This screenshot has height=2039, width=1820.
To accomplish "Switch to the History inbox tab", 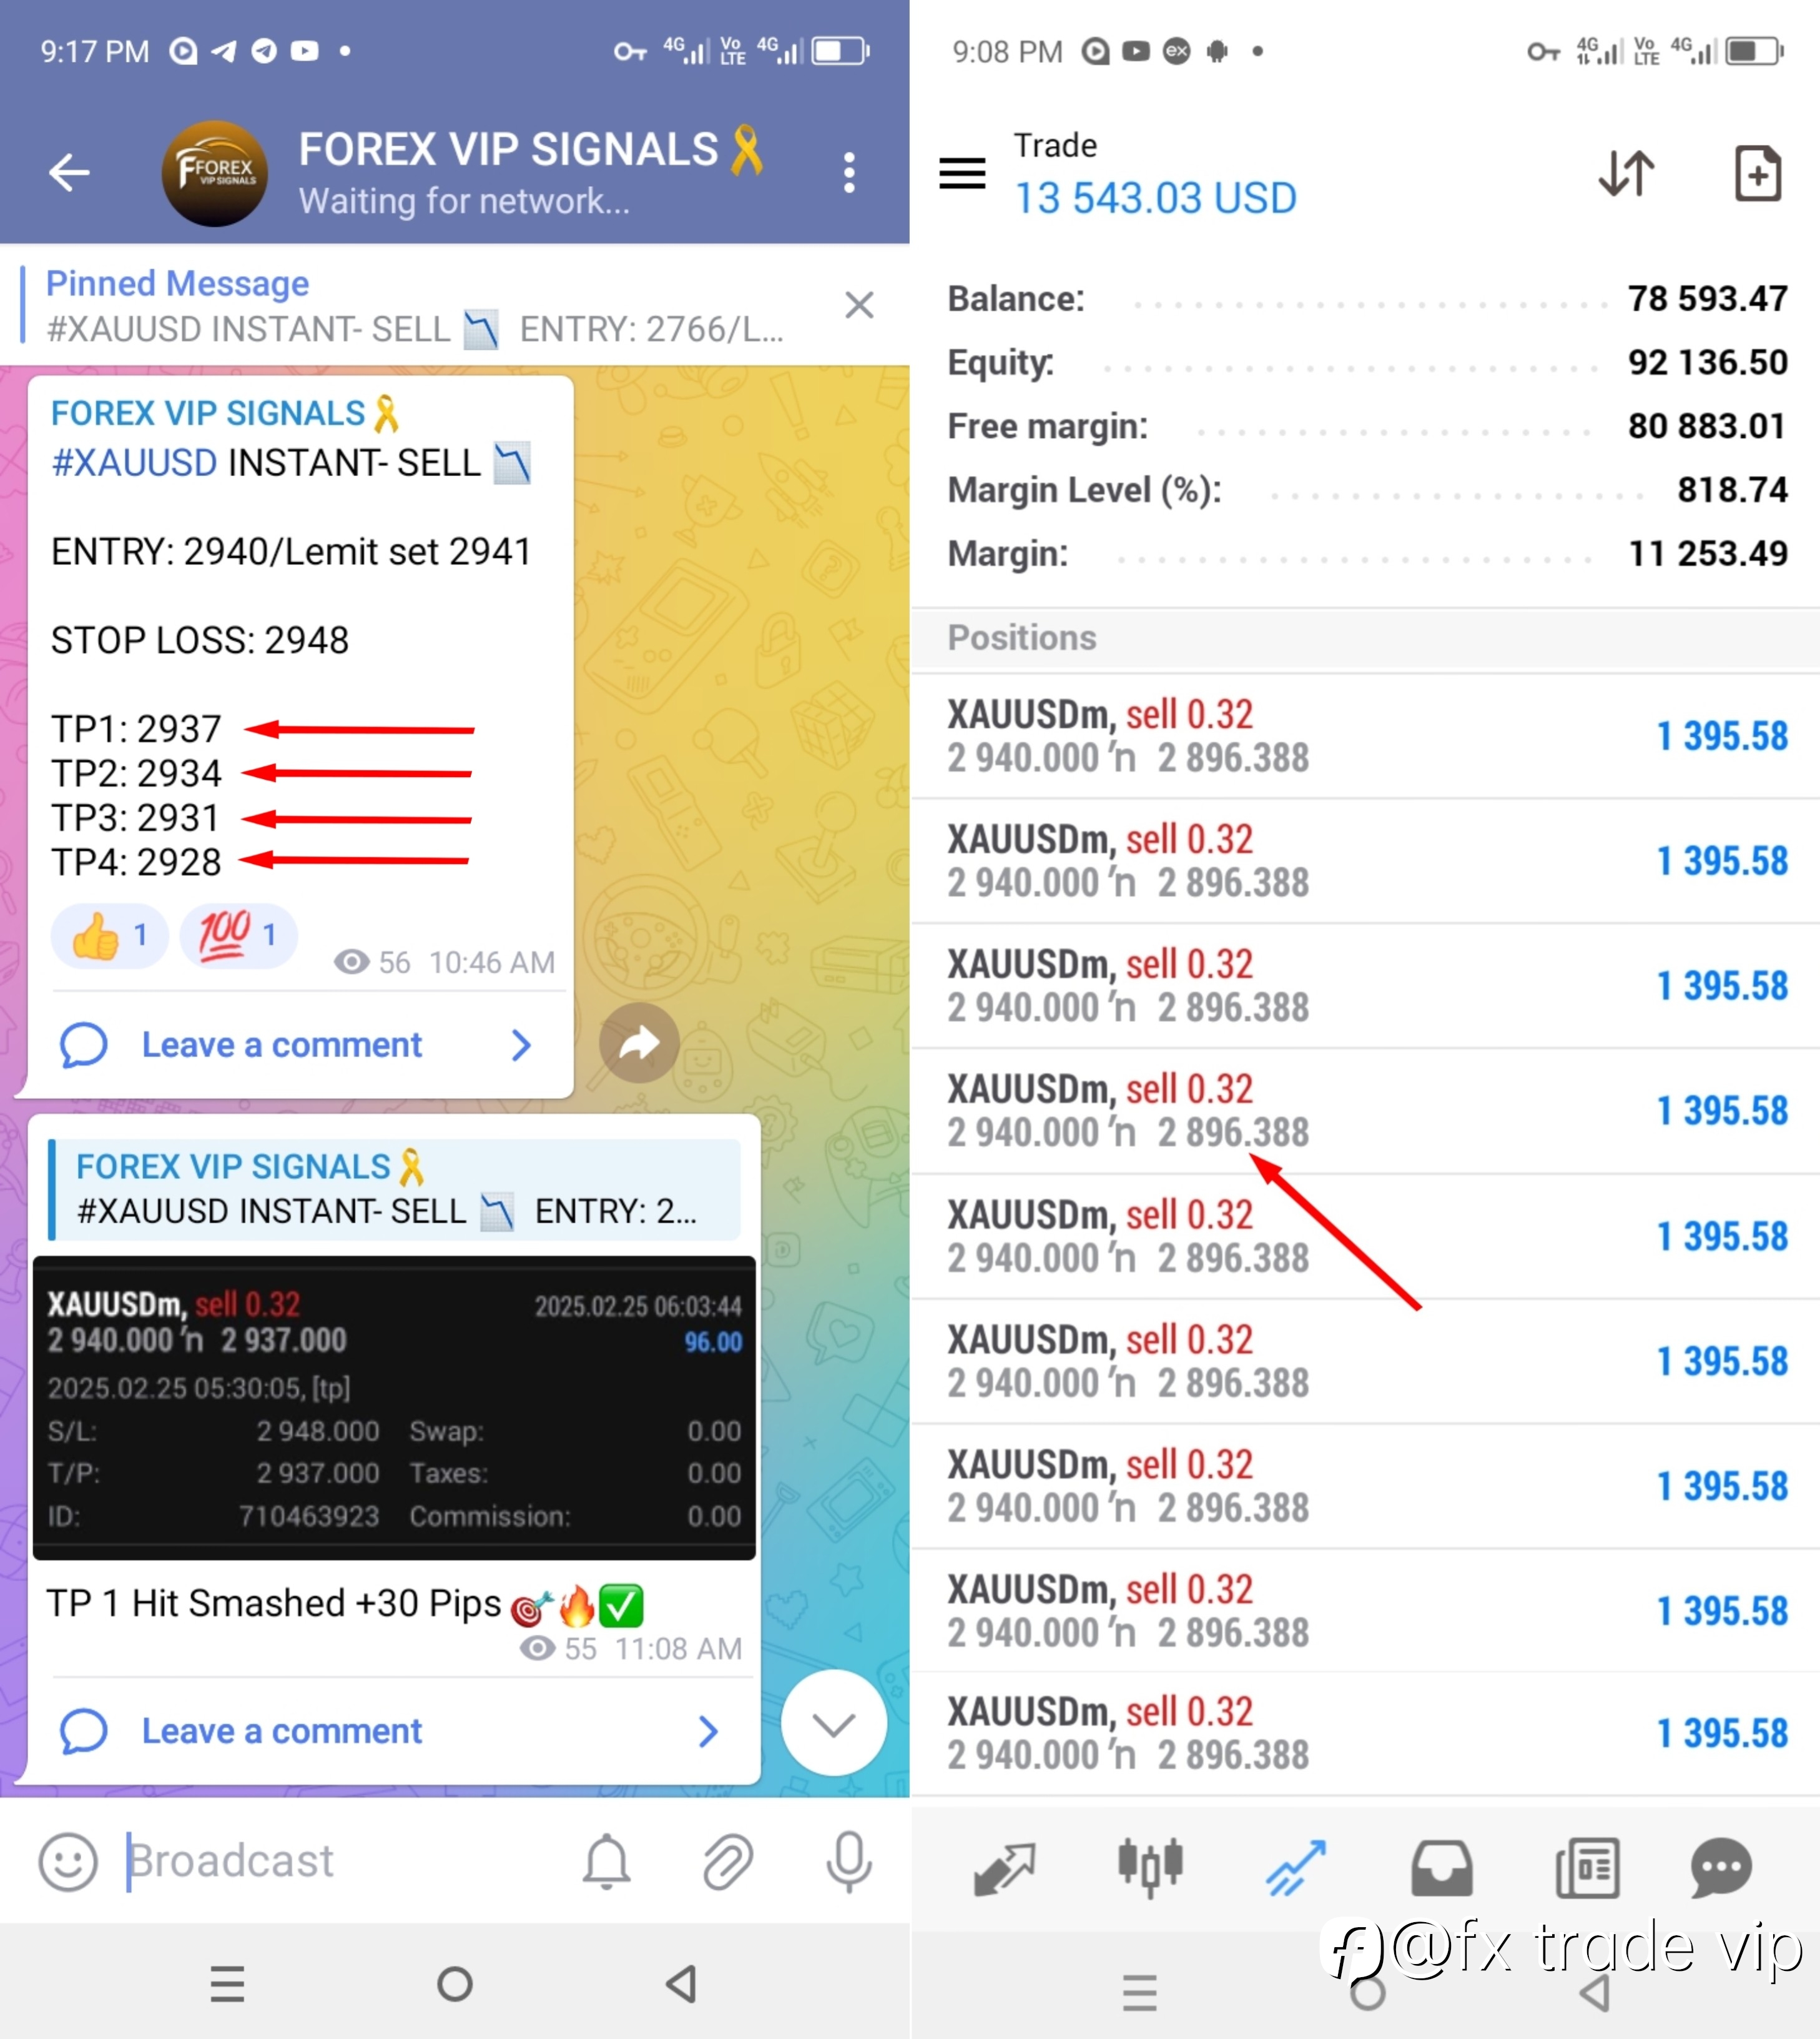I will pyautogui.click(x=1441, y=1867).
